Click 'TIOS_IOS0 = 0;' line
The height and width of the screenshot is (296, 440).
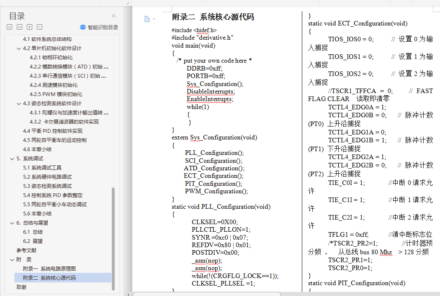(x=351, y=39)
